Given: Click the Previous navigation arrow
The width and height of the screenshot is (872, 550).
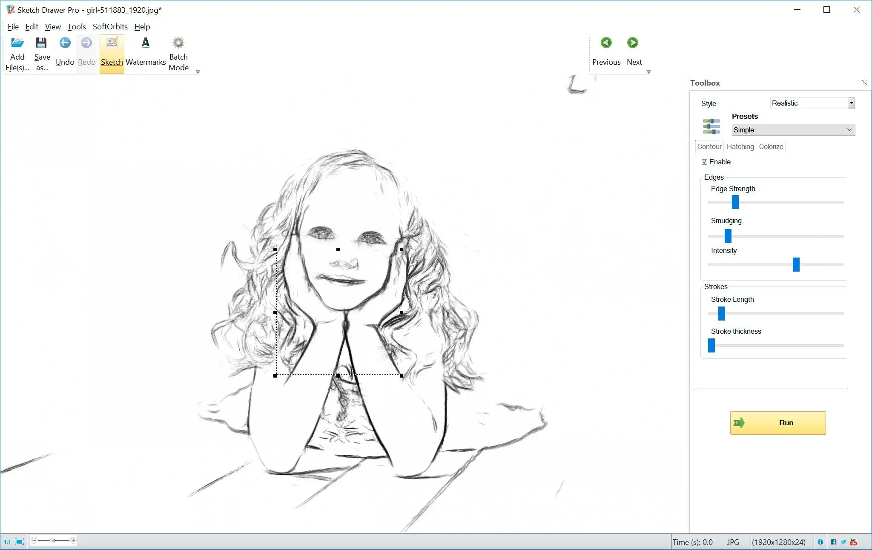Looking at the screenshot, I should pos(605,43).
